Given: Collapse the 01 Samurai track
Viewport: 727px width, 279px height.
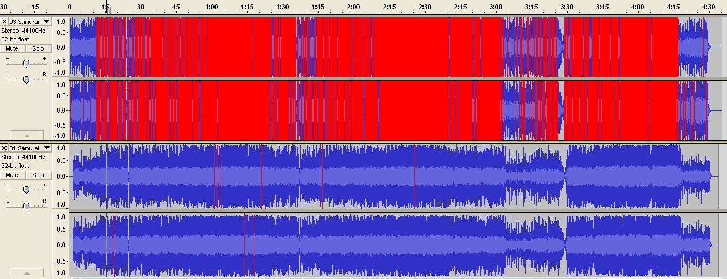Looking at the screenshot, I should click(x=26, y=272).
